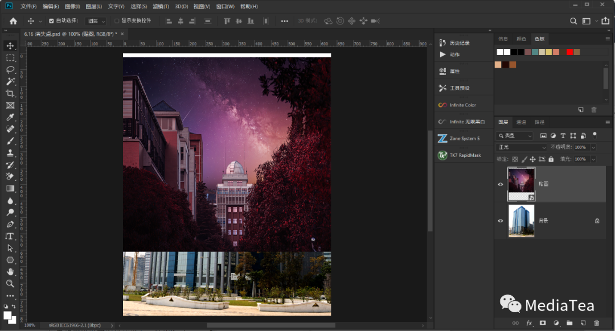615x331 pixels.
Task: Select the Frame tool
Action: pyautogui.click(x=10, y=105)
